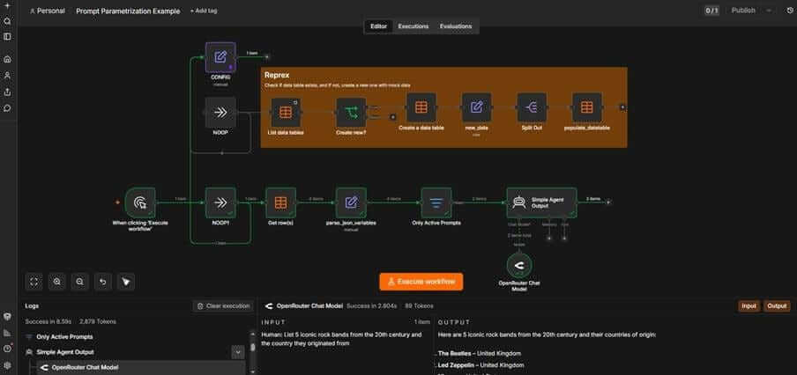Zoom out on the canvas
The height and width of the screenshot is (375, 797).
coord(80,282)
